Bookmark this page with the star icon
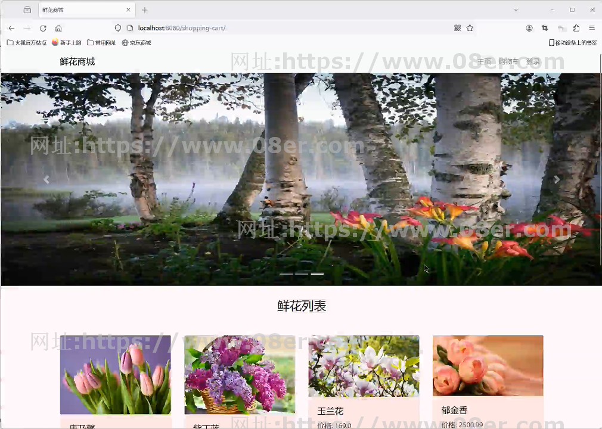 (470, 28)
